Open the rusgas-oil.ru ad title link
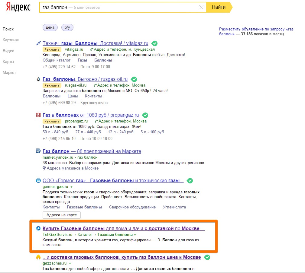The width and height of the screenshot is (305, 273). tap(85, 79)
